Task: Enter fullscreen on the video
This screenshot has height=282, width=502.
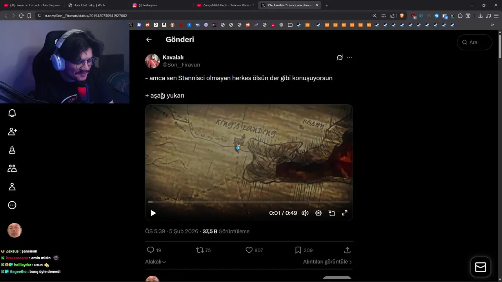Action: point(345,213)
